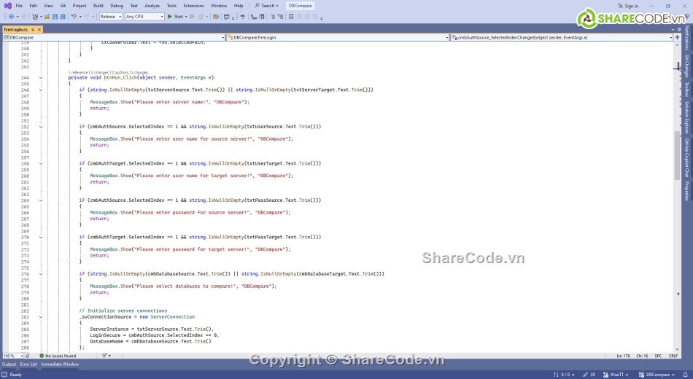Open the Analyze menu
This screenshot has width=693, height=379.
click(x=152, y=6)
